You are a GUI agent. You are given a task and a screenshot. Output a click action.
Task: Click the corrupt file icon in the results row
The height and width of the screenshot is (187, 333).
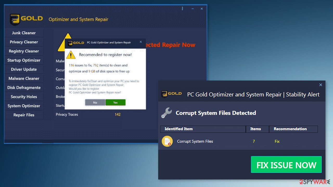tap(167, 141)
